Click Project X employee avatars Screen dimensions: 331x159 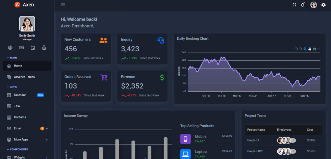coord(286,140)
